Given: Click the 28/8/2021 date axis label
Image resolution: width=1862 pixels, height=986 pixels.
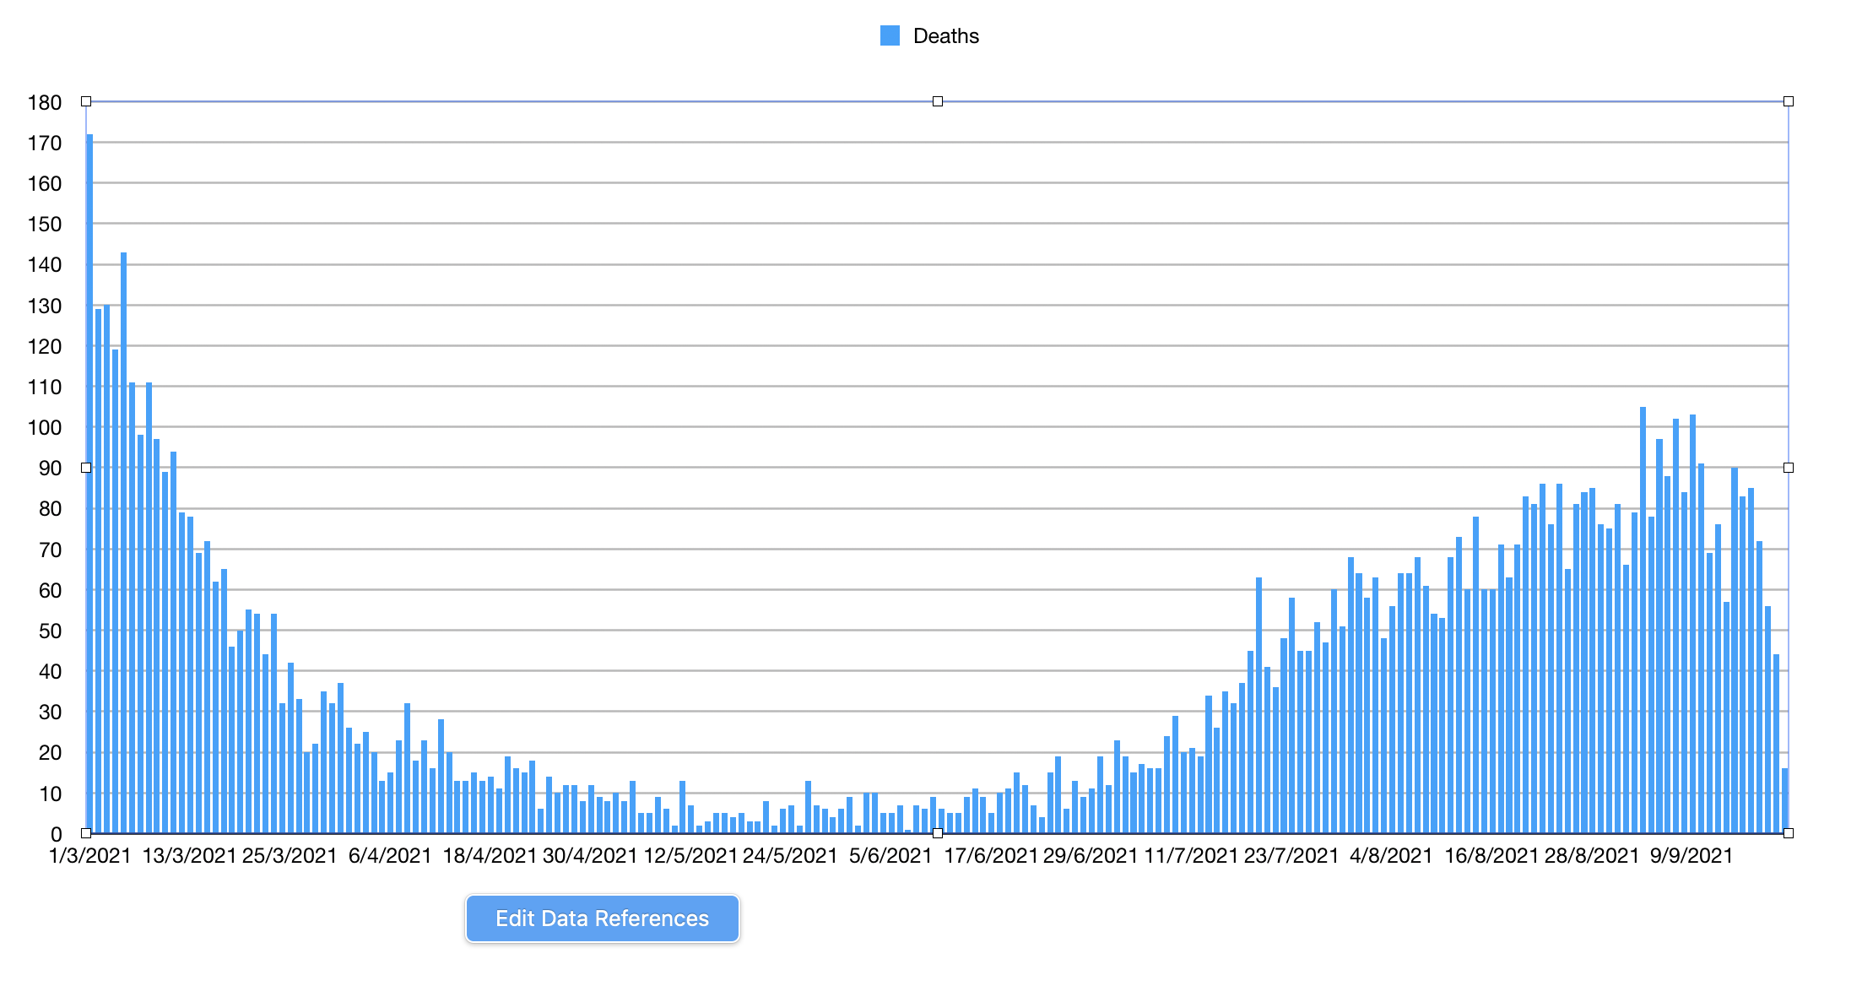Looking at the screenshot, I should tap(1591, 856).
